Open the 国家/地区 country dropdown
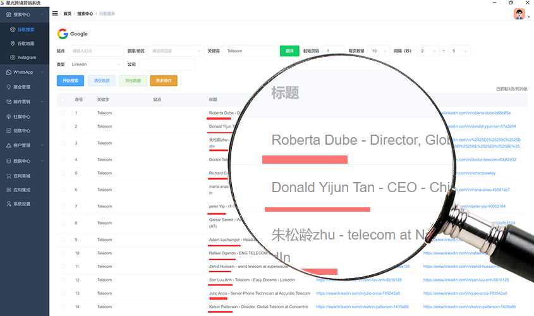 (176, 51)
